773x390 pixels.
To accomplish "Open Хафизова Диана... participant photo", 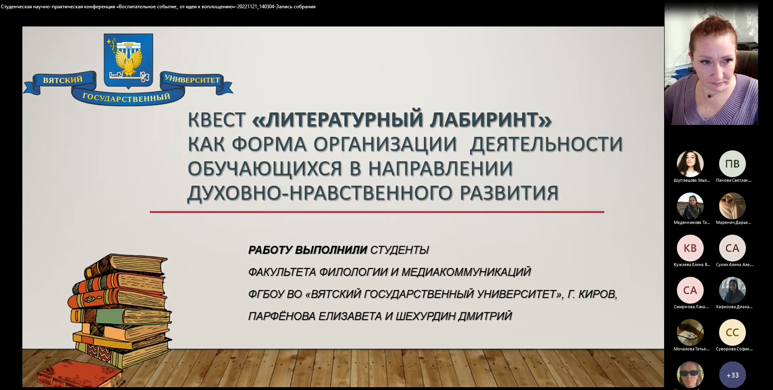I will tap(732, 290).
